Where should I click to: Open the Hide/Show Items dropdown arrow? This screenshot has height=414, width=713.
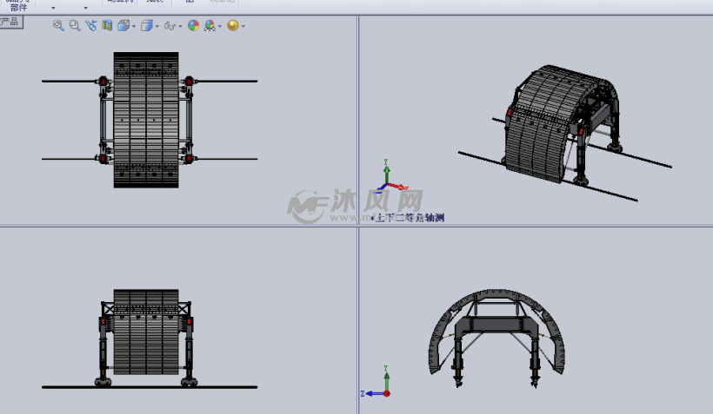(x=179, y=27)
